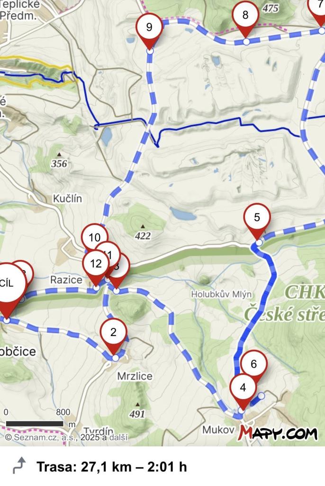Open the Mapy.com logo link

coord(278,433)
